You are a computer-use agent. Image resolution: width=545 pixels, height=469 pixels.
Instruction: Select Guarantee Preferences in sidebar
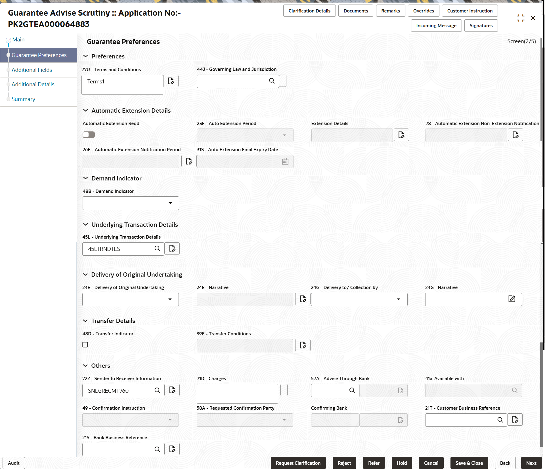39,55
